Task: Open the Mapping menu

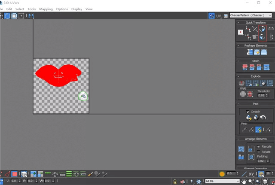Action: pos(46,9)
